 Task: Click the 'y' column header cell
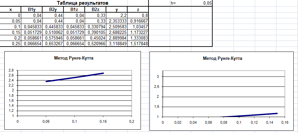(x=117, y=10)
